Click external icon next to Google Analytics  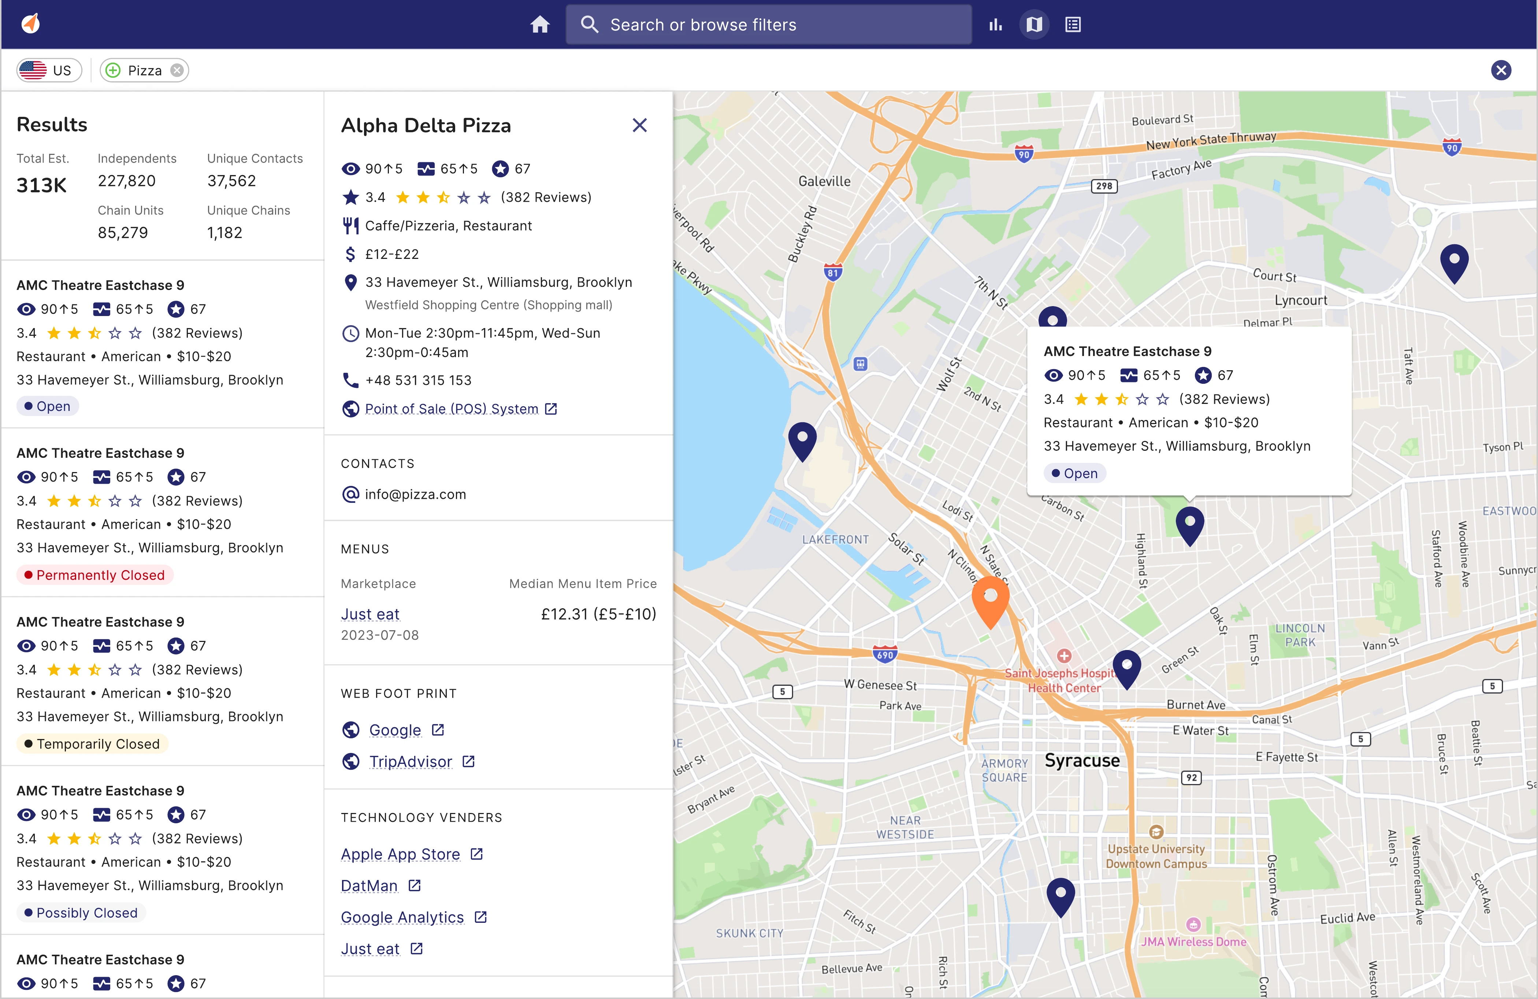coord(480,918)
